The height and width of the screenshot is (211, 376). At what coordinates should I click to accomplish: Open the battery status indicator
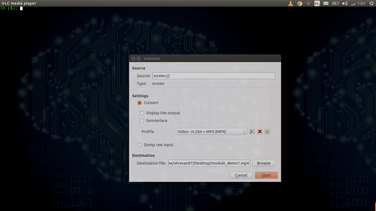335,4
